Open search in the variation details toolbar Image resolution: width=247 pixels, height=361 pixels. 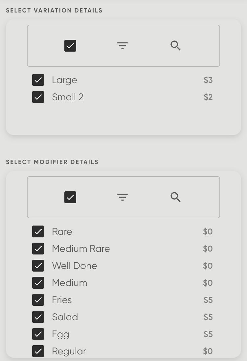click(x=175, y=46)
